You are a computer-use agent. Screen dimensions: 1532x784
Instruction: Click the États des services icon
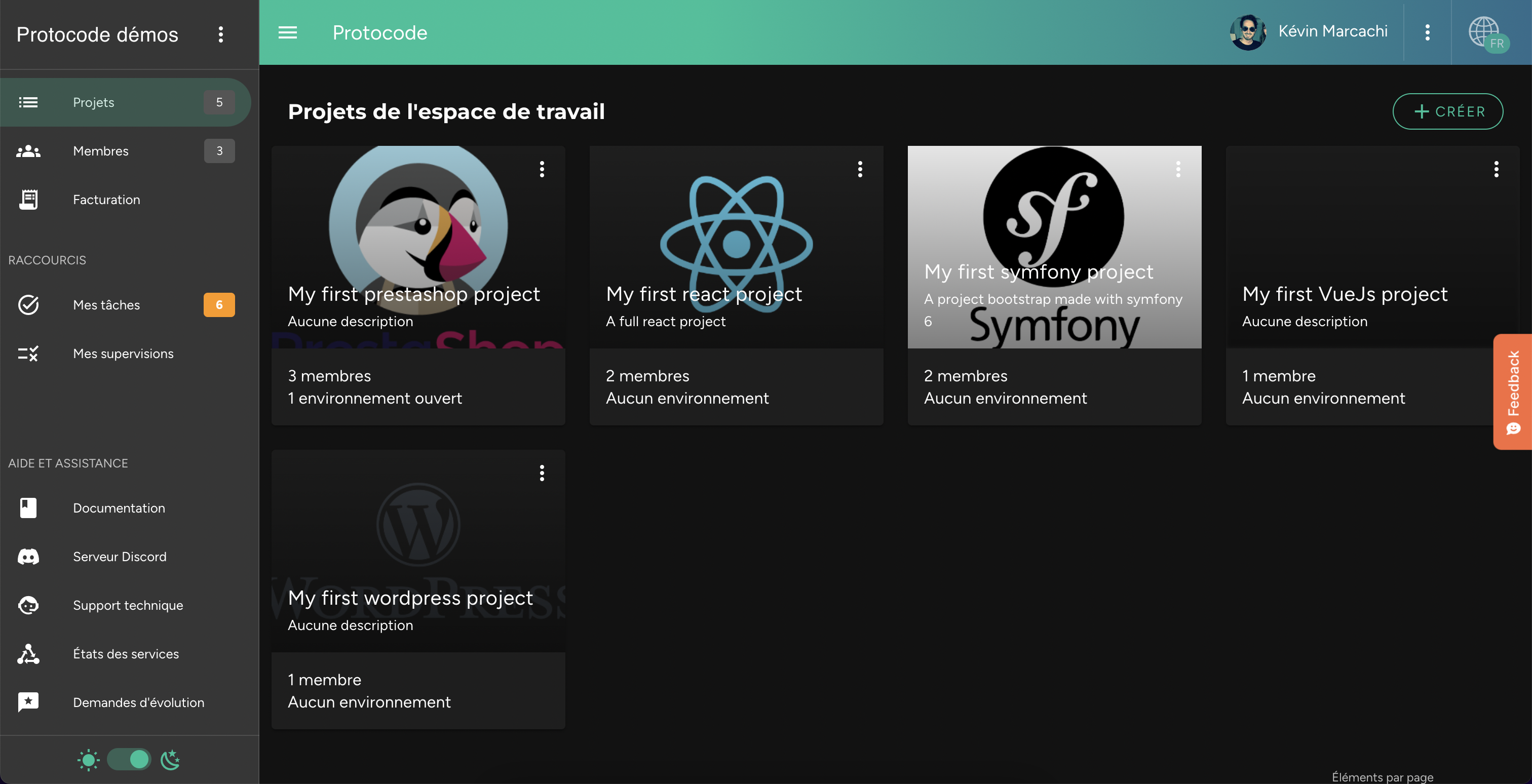point(28,654)
